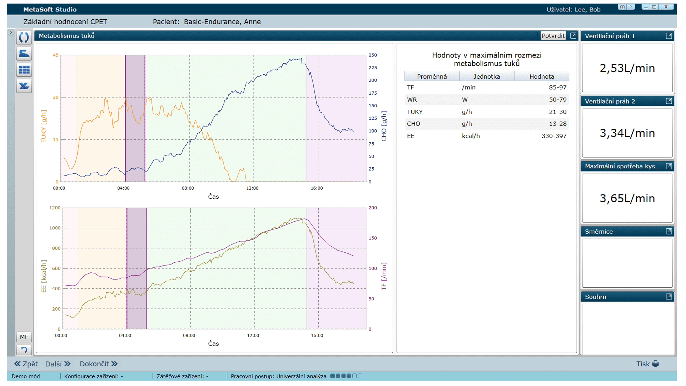
Task: Open the table grid view icon
Action: pyautogui.click(x=24, y=70)
